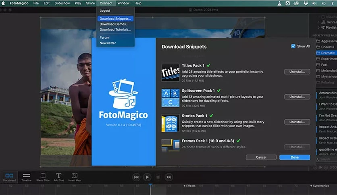Jump to previous slide button

pos(136,177)
